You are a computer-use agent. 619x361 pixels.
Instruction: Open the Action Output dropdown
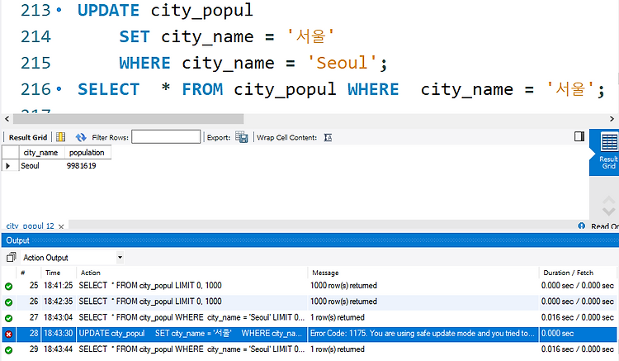coord(120,258)
